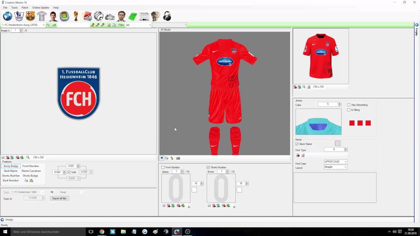Open the kit selection dropdown showing Heidenheim Away

23,25
